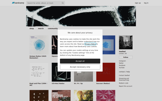The width and height of the screenshot is (162, 101).
Task: Open the Seefeel band photo
Action: [x=126, y=42]
